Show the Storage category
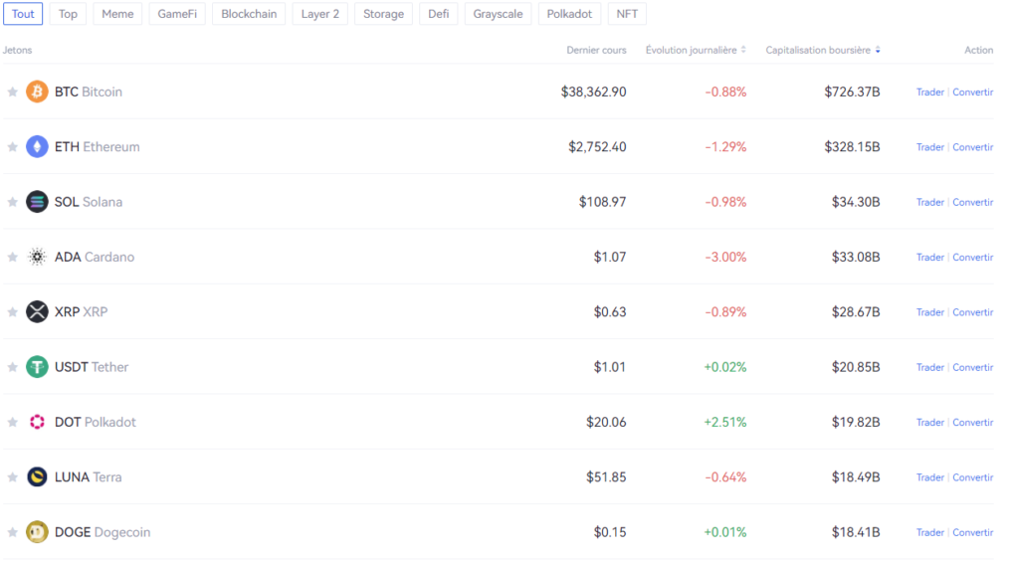This screenshot has height=561, width=1019. click(383, 14)
